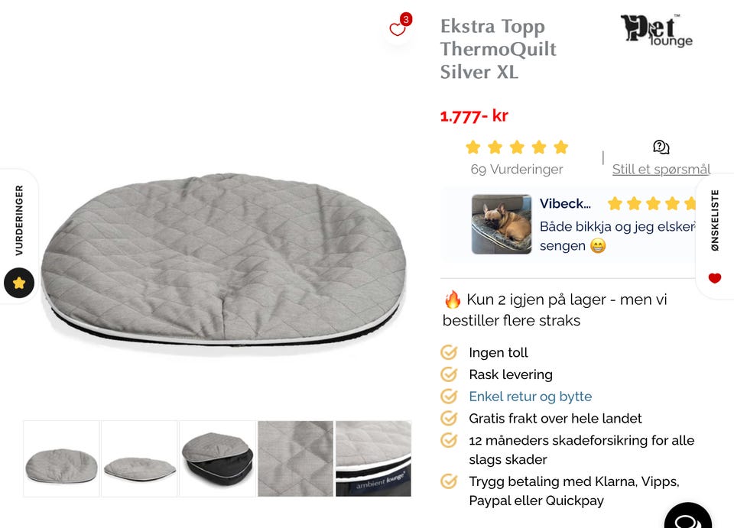This screenshot has width=734, height=528.
Task: Select the open cover thumbnail
Action: point(218,458)
